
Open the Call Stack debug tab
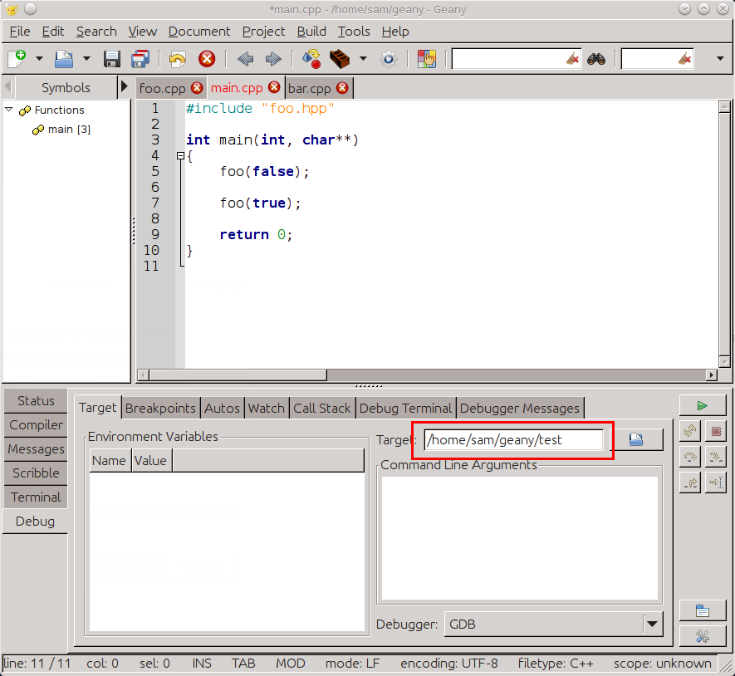(x=322, y=409)
